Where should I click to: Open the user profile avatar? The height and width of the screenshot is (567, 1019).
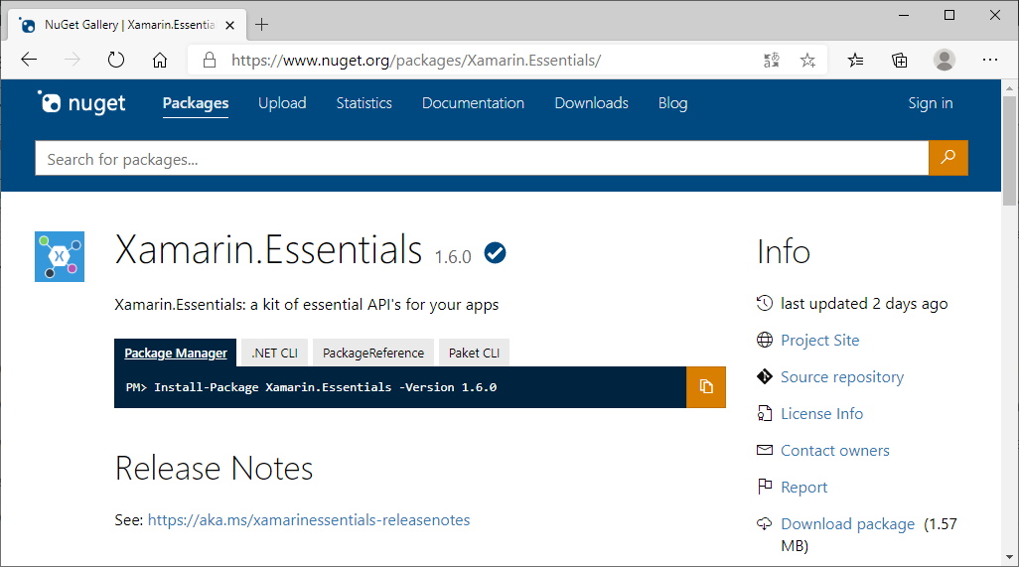944,61
